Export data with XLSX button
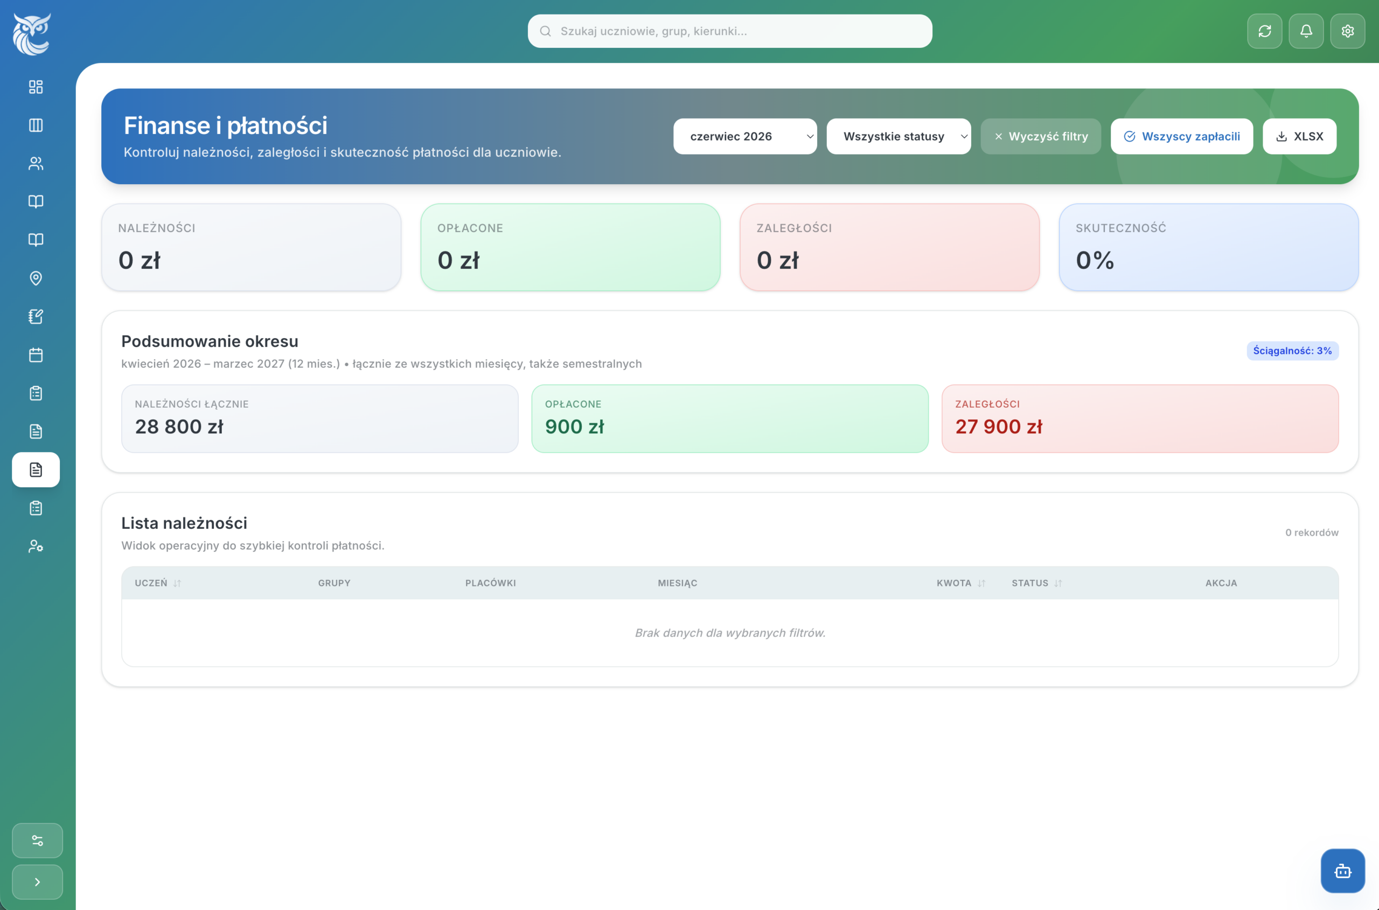 (1299, 136)
